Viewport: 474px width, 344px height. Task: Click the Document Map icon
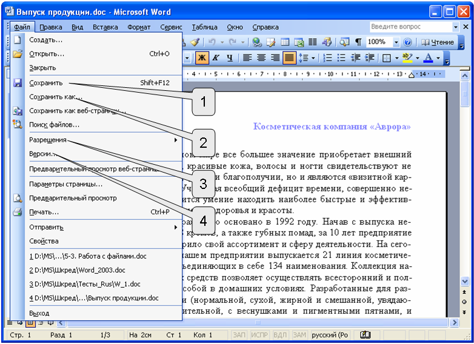(x=344, y=42)
